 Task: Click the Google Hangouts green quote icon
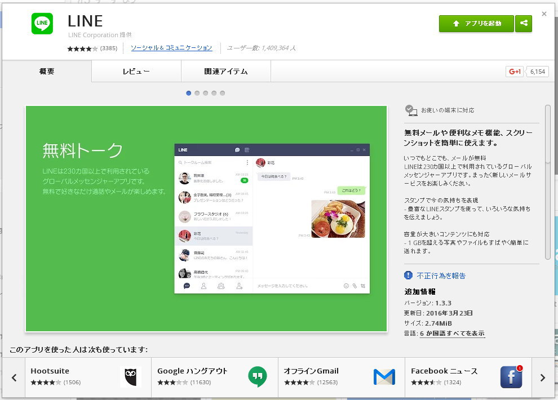258,376
